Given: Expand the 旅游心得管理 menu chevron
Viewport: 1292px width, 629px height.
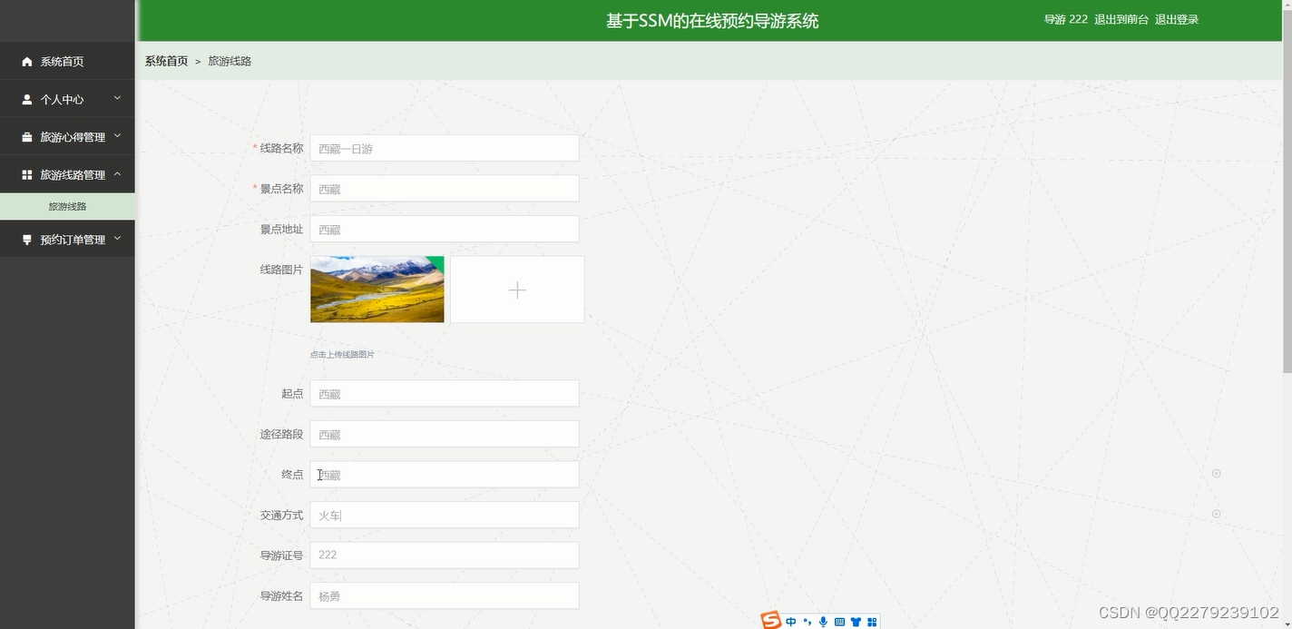Looking at the screenshot, I should point(117,136).
